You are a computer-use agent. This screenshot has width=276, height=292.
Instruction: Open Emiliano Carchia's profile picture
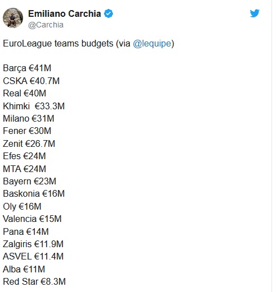pos(13,18)
